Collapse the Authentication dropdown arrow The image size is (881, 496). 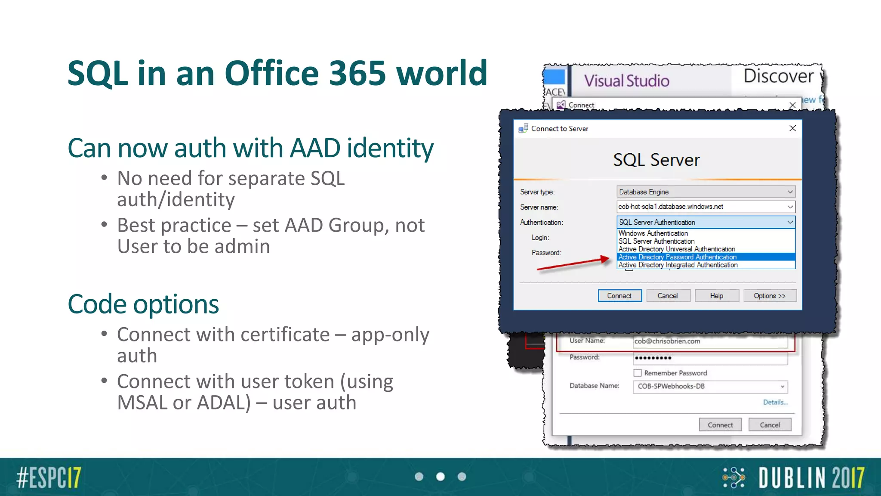pos(790,222)
